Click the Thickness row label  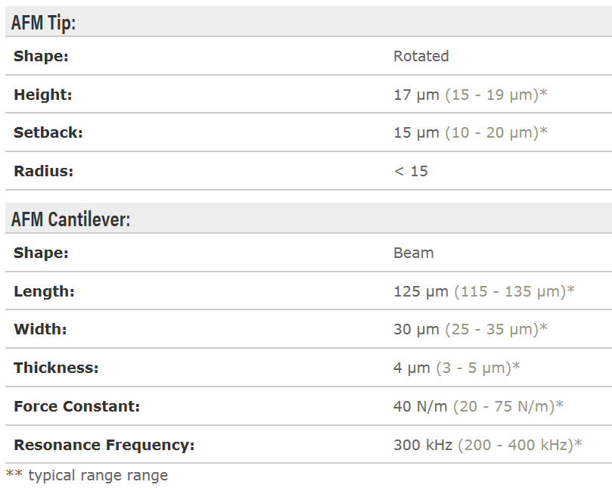pos(56,368)
